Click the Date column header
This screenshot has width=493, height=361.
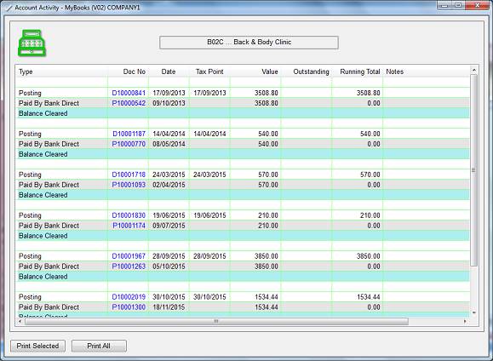click(x=169, y=72)
